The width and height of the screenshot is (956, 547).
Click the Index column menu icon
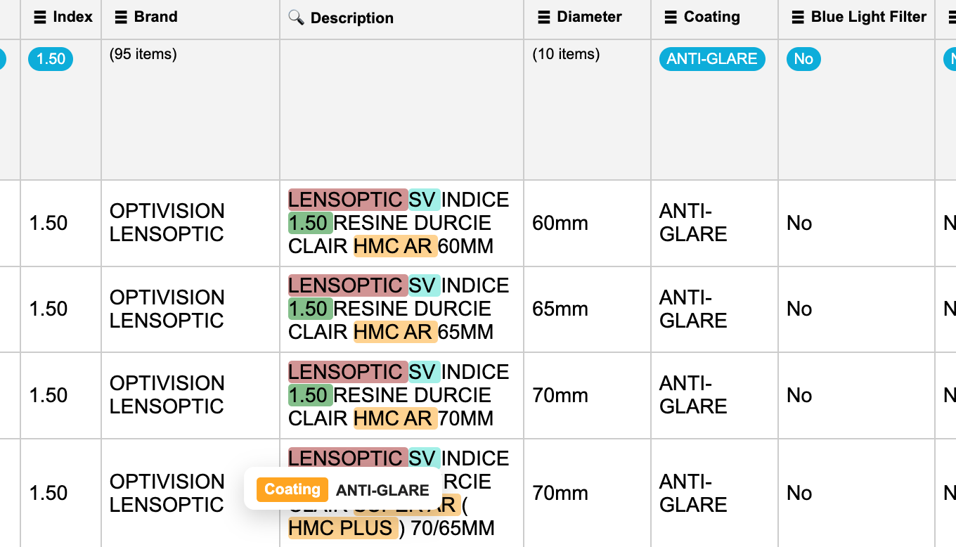(40, 17)
